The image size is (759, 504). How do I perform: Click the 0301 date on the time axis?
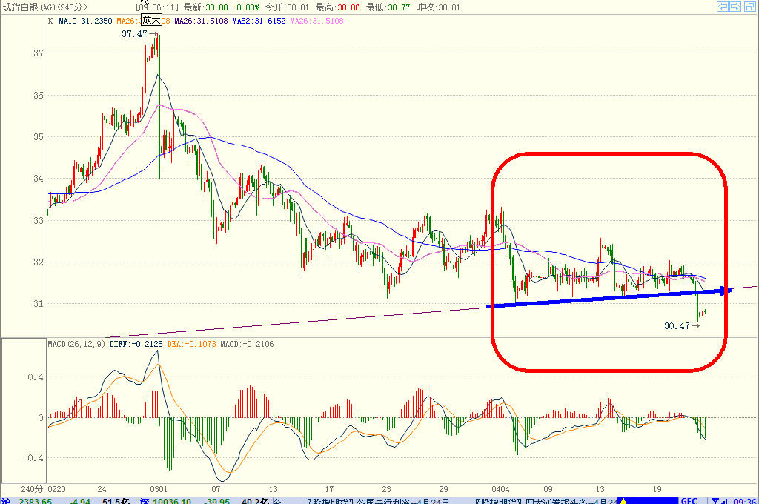159,489
